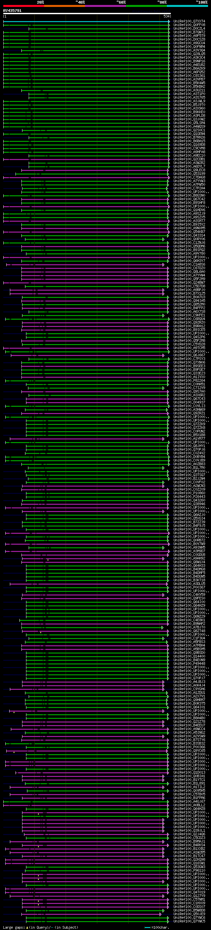The height and width of the screenshot is (930, 211).
Task: Open hit UniRef100_A9F5T9
Action: 189,36
